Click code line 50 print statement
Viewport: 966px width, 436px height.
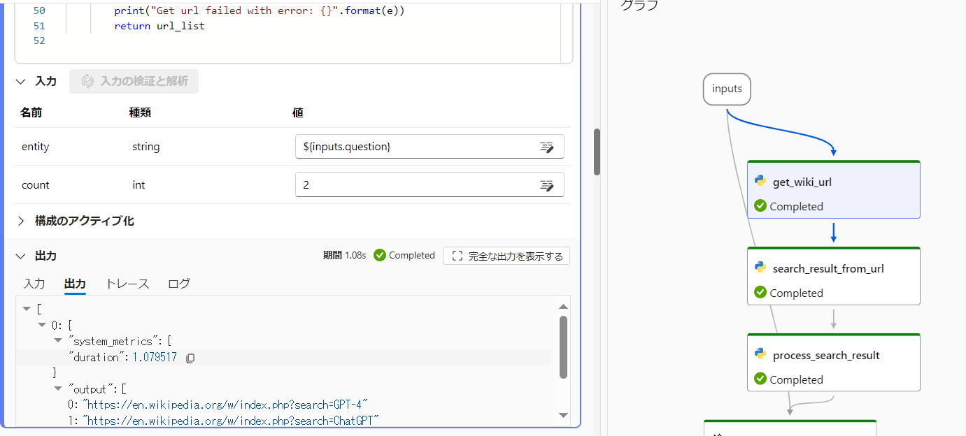[260, 11]
